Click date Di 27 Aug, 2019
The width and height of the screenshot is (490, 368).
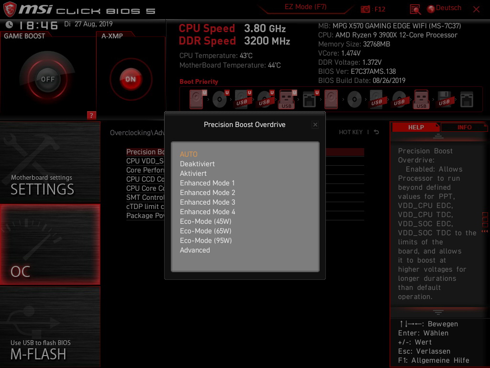88,24
